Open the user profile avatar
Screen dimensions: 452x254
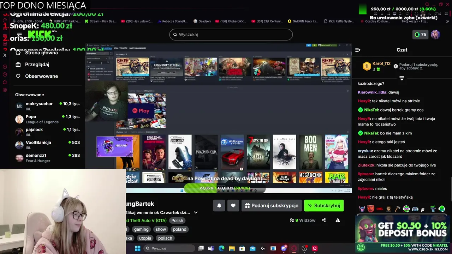435,35
